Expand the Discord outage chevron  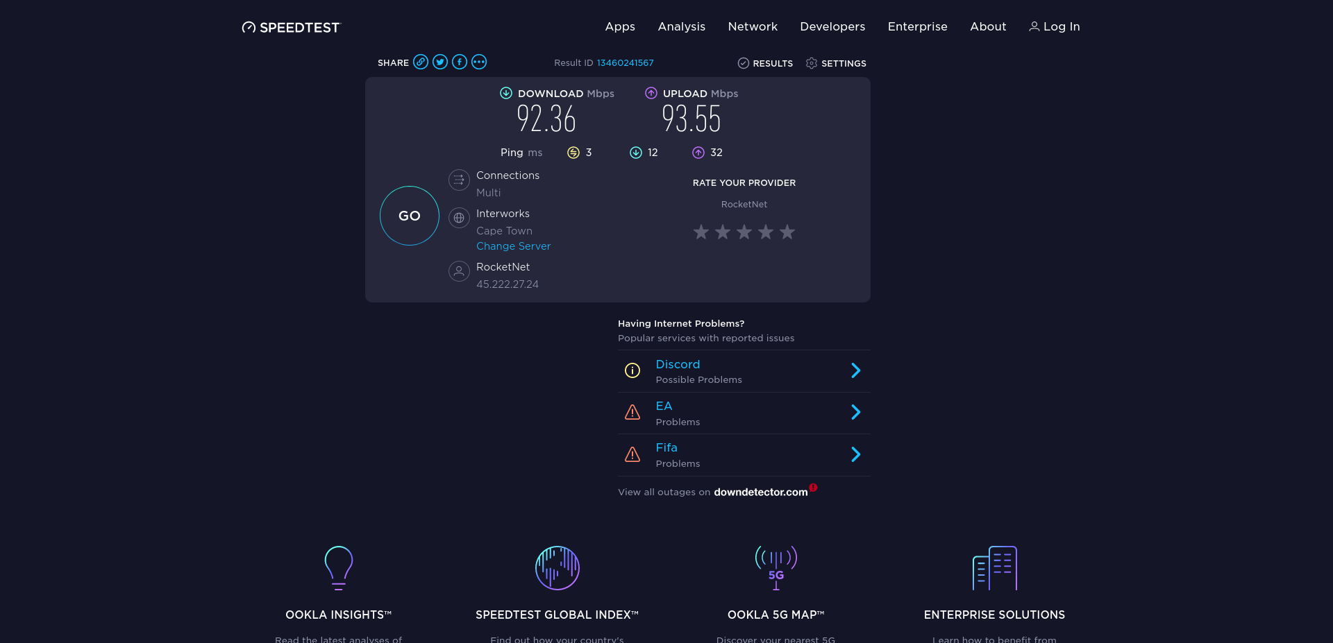click(856, 370)
